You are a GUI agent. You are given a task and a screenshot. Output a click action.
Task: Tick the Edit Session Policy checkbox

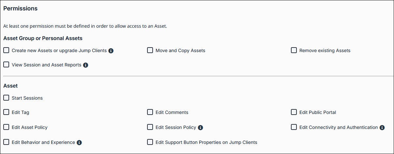(x=150, y=127)
